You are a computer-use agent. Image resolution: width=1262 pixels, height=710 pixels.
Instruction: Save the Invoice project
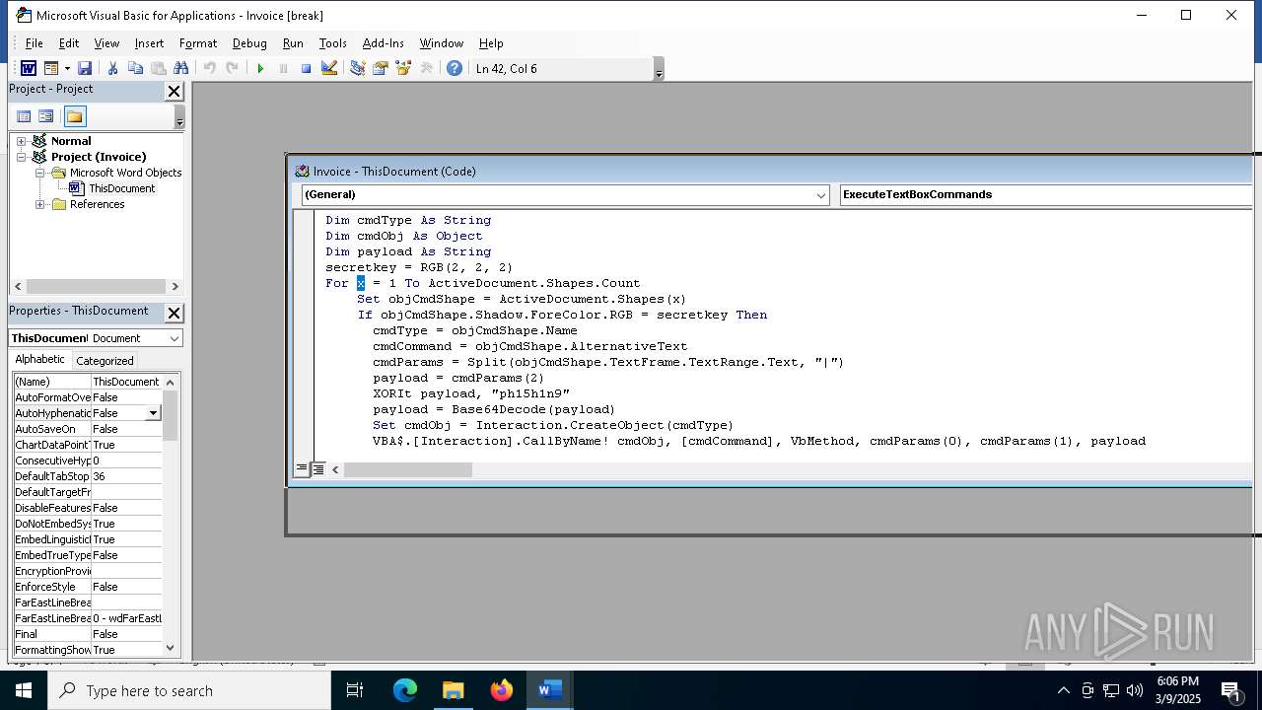[85, 68]
